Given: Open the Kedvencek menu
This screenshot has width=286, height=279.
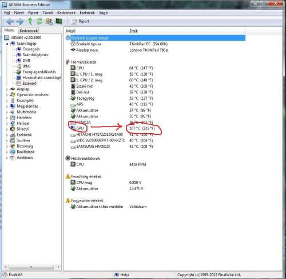Looking at the screenshot, I should coord(66,13).
